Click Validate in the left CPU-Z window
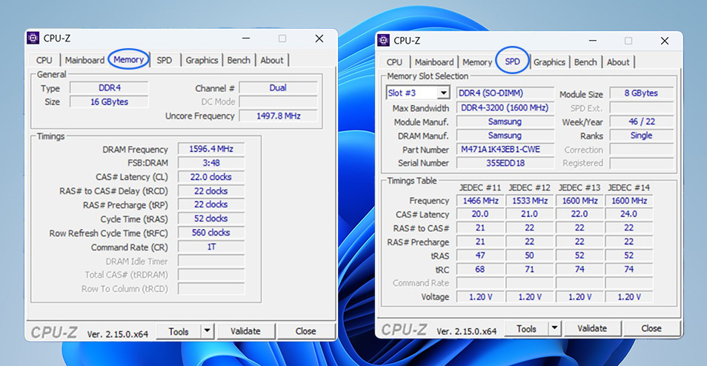This screenshot has width=707, height=366. [x=245, y=331]
